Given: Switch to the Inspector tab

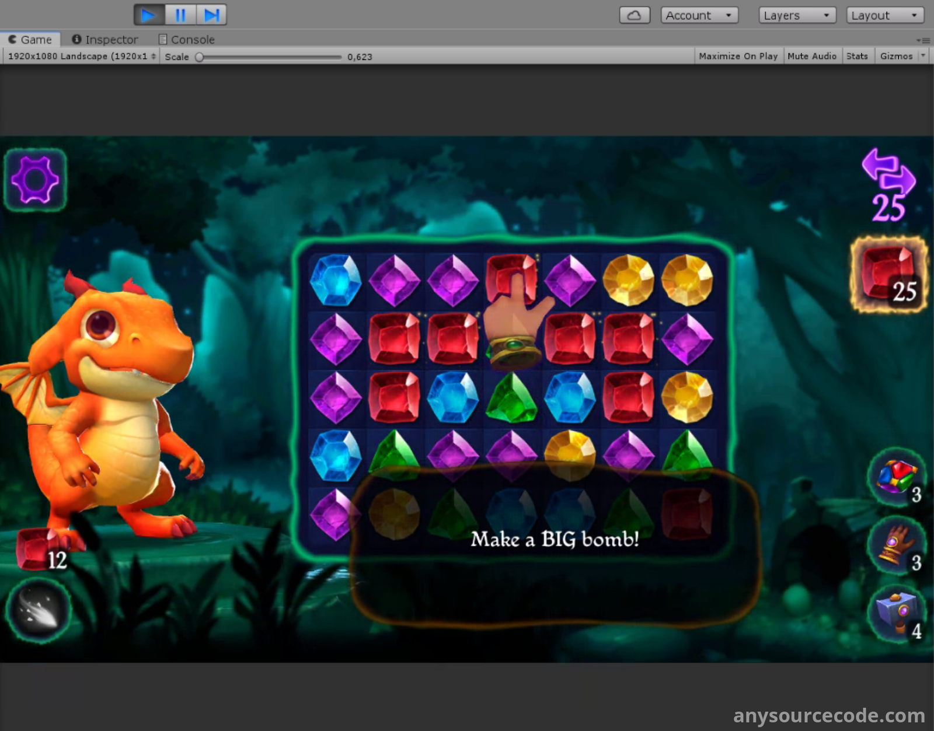Looking at the screenshot, I should click(105, 40).
